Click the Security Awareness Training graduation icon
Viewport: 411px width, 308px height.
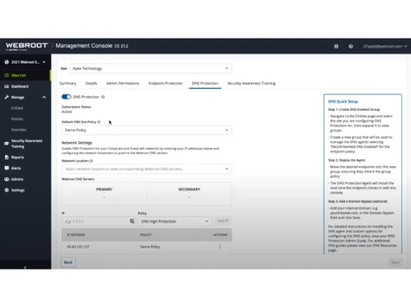pyautogui.click(x=7, y=144)
